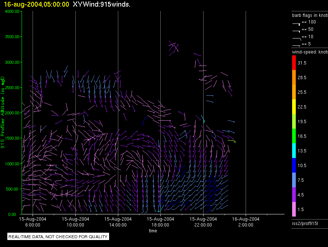Click the red 31.5 knots color swatch
The height and width of the screenshot is (247, 328).
tap(294, 63)
